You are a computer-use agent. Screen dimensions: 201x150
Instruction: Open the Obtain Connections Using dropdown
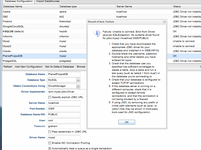78,86
